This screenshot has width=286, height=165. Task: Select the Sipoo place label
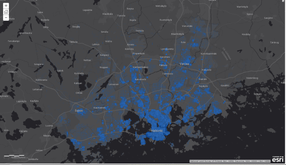[249, 14]
